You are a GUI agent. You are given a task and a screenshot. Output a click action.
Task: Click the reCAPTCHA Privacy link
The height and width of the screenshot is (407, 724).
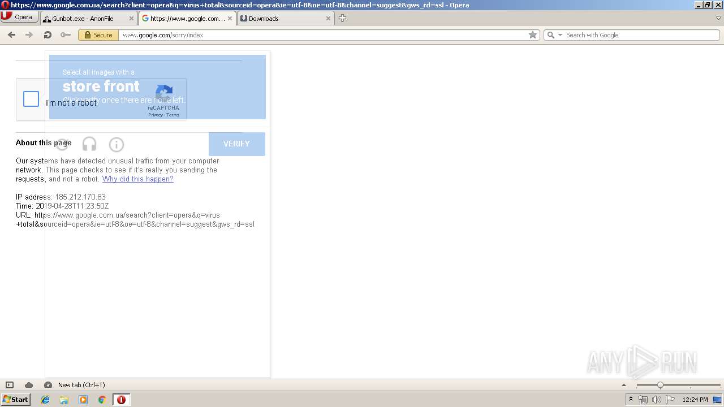156,115
